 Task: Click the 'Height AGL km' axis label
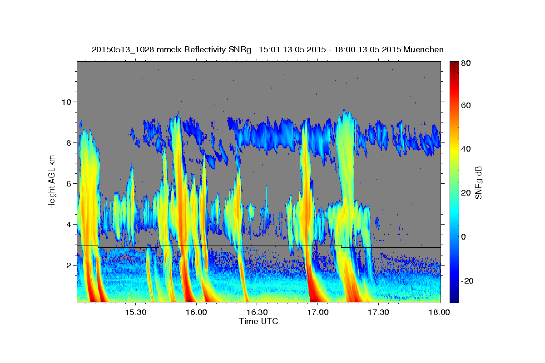52,182
